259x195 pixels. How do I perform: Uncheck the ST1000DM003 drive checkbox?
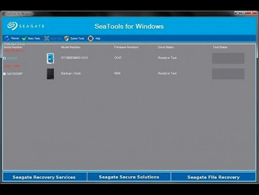[x=5, y=58]
